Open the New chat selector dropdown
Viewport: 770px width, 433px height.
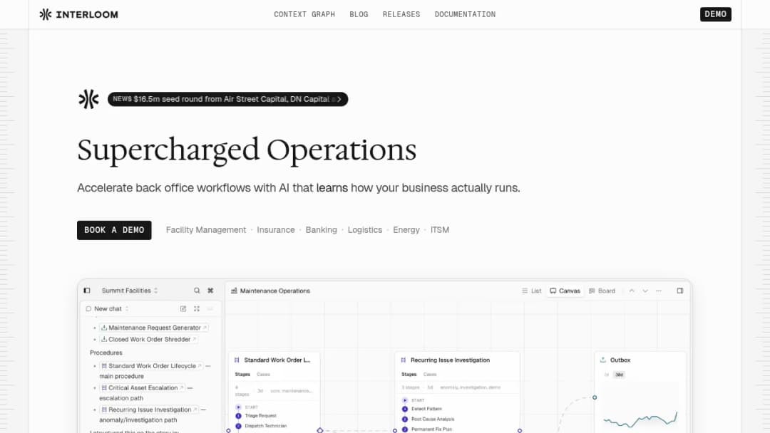(107, 308)
